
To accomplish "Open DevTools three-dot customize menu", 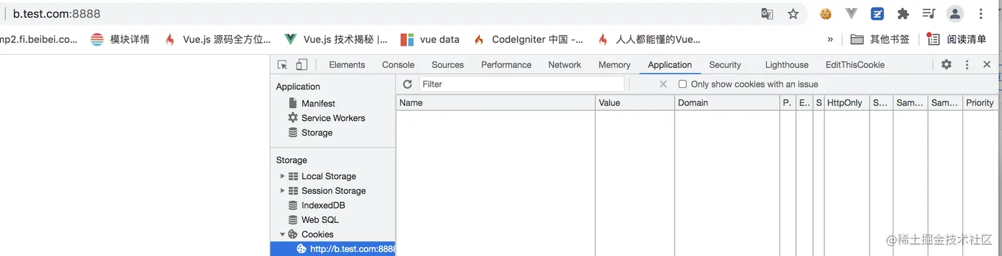I will click(x=967, y=65).
